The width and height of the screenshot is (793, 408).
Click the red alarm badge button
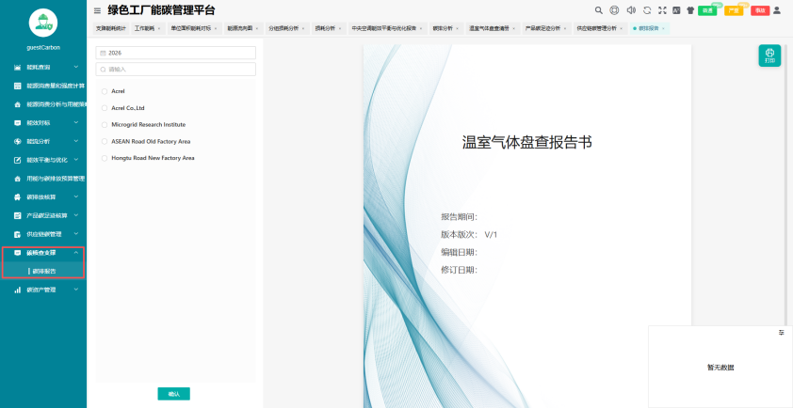click(x=760, y=10)
